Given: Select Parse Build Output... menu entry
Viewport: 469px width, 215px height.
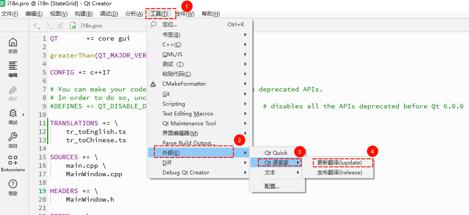Looking at the screenshot, I should 200,143.
